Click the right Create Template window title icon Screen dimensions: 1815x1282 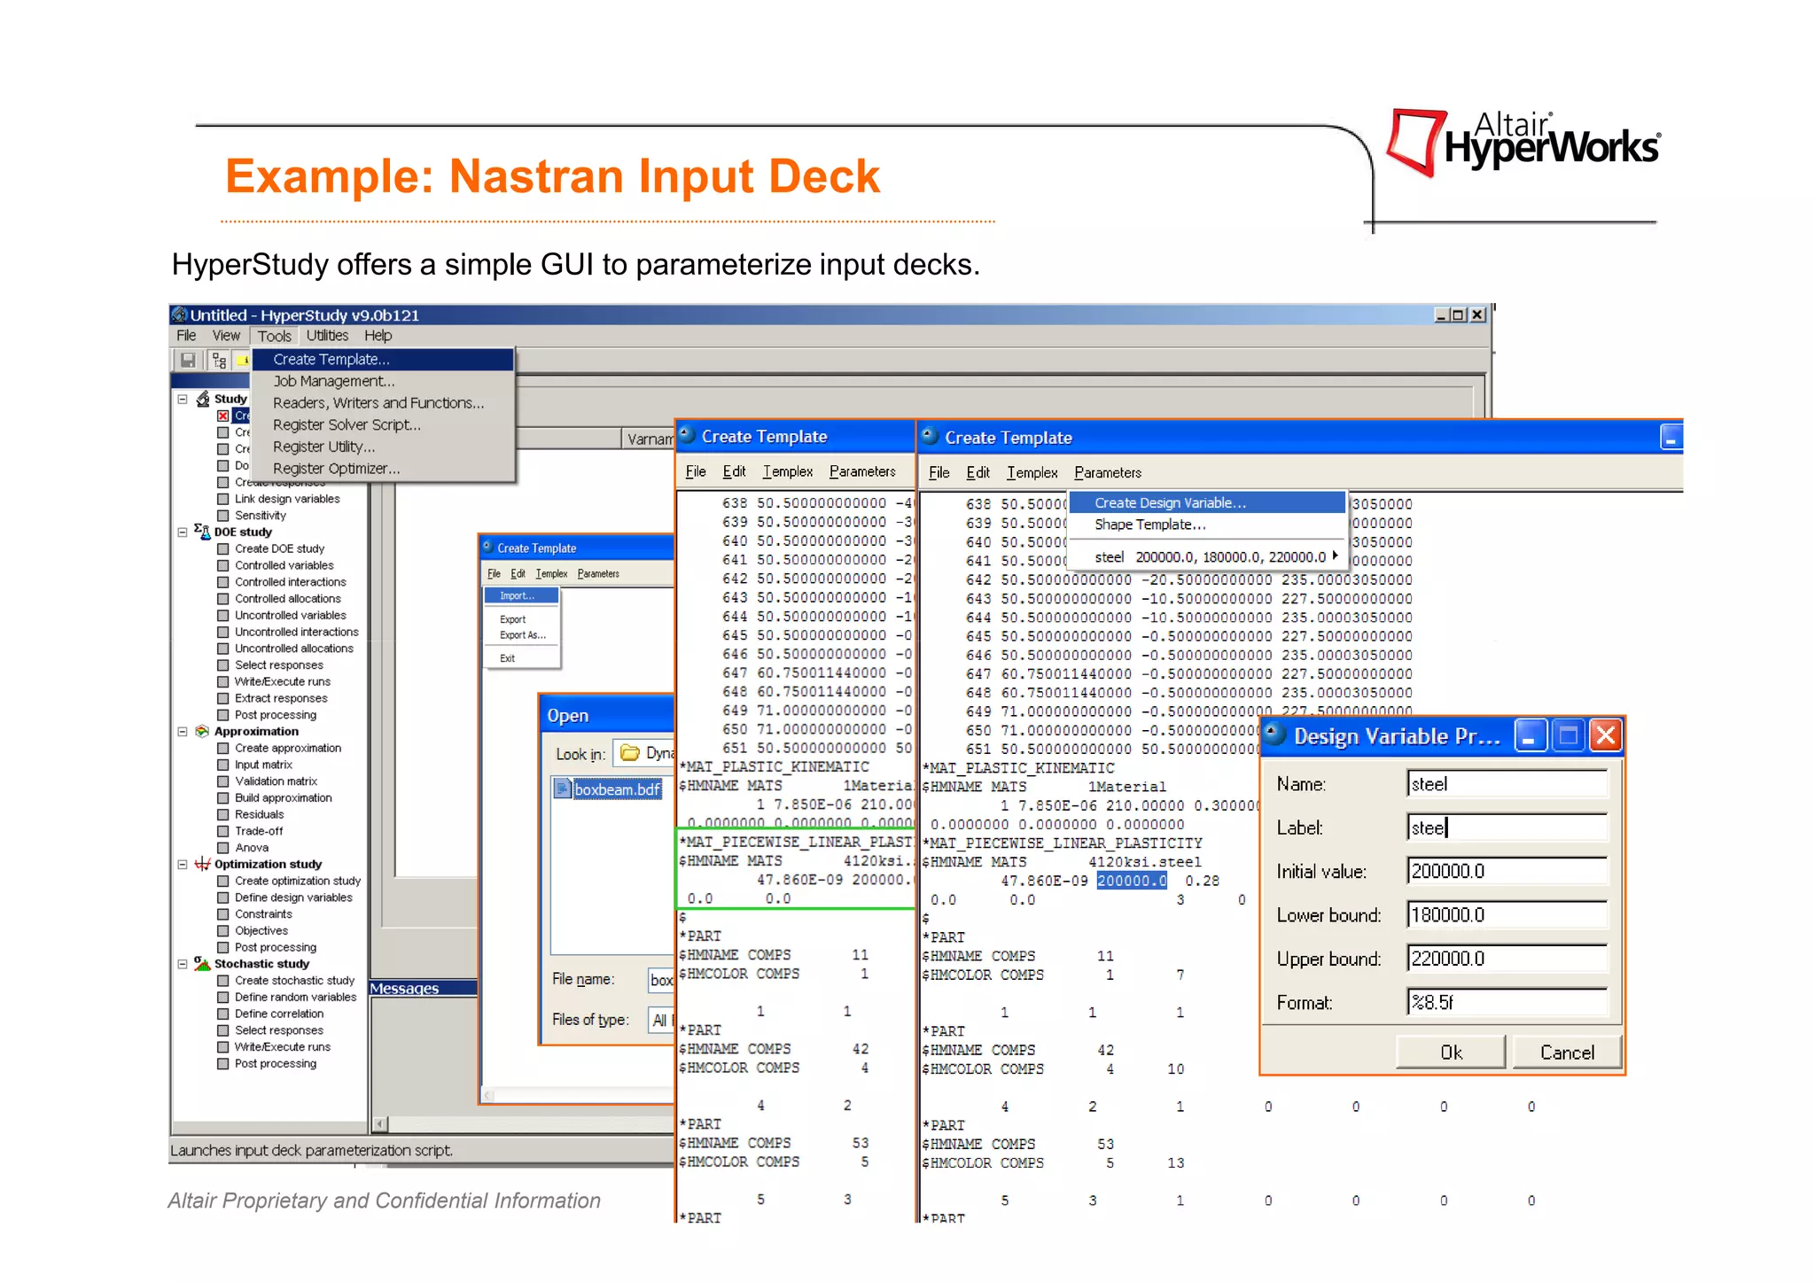tap(929, 436)
